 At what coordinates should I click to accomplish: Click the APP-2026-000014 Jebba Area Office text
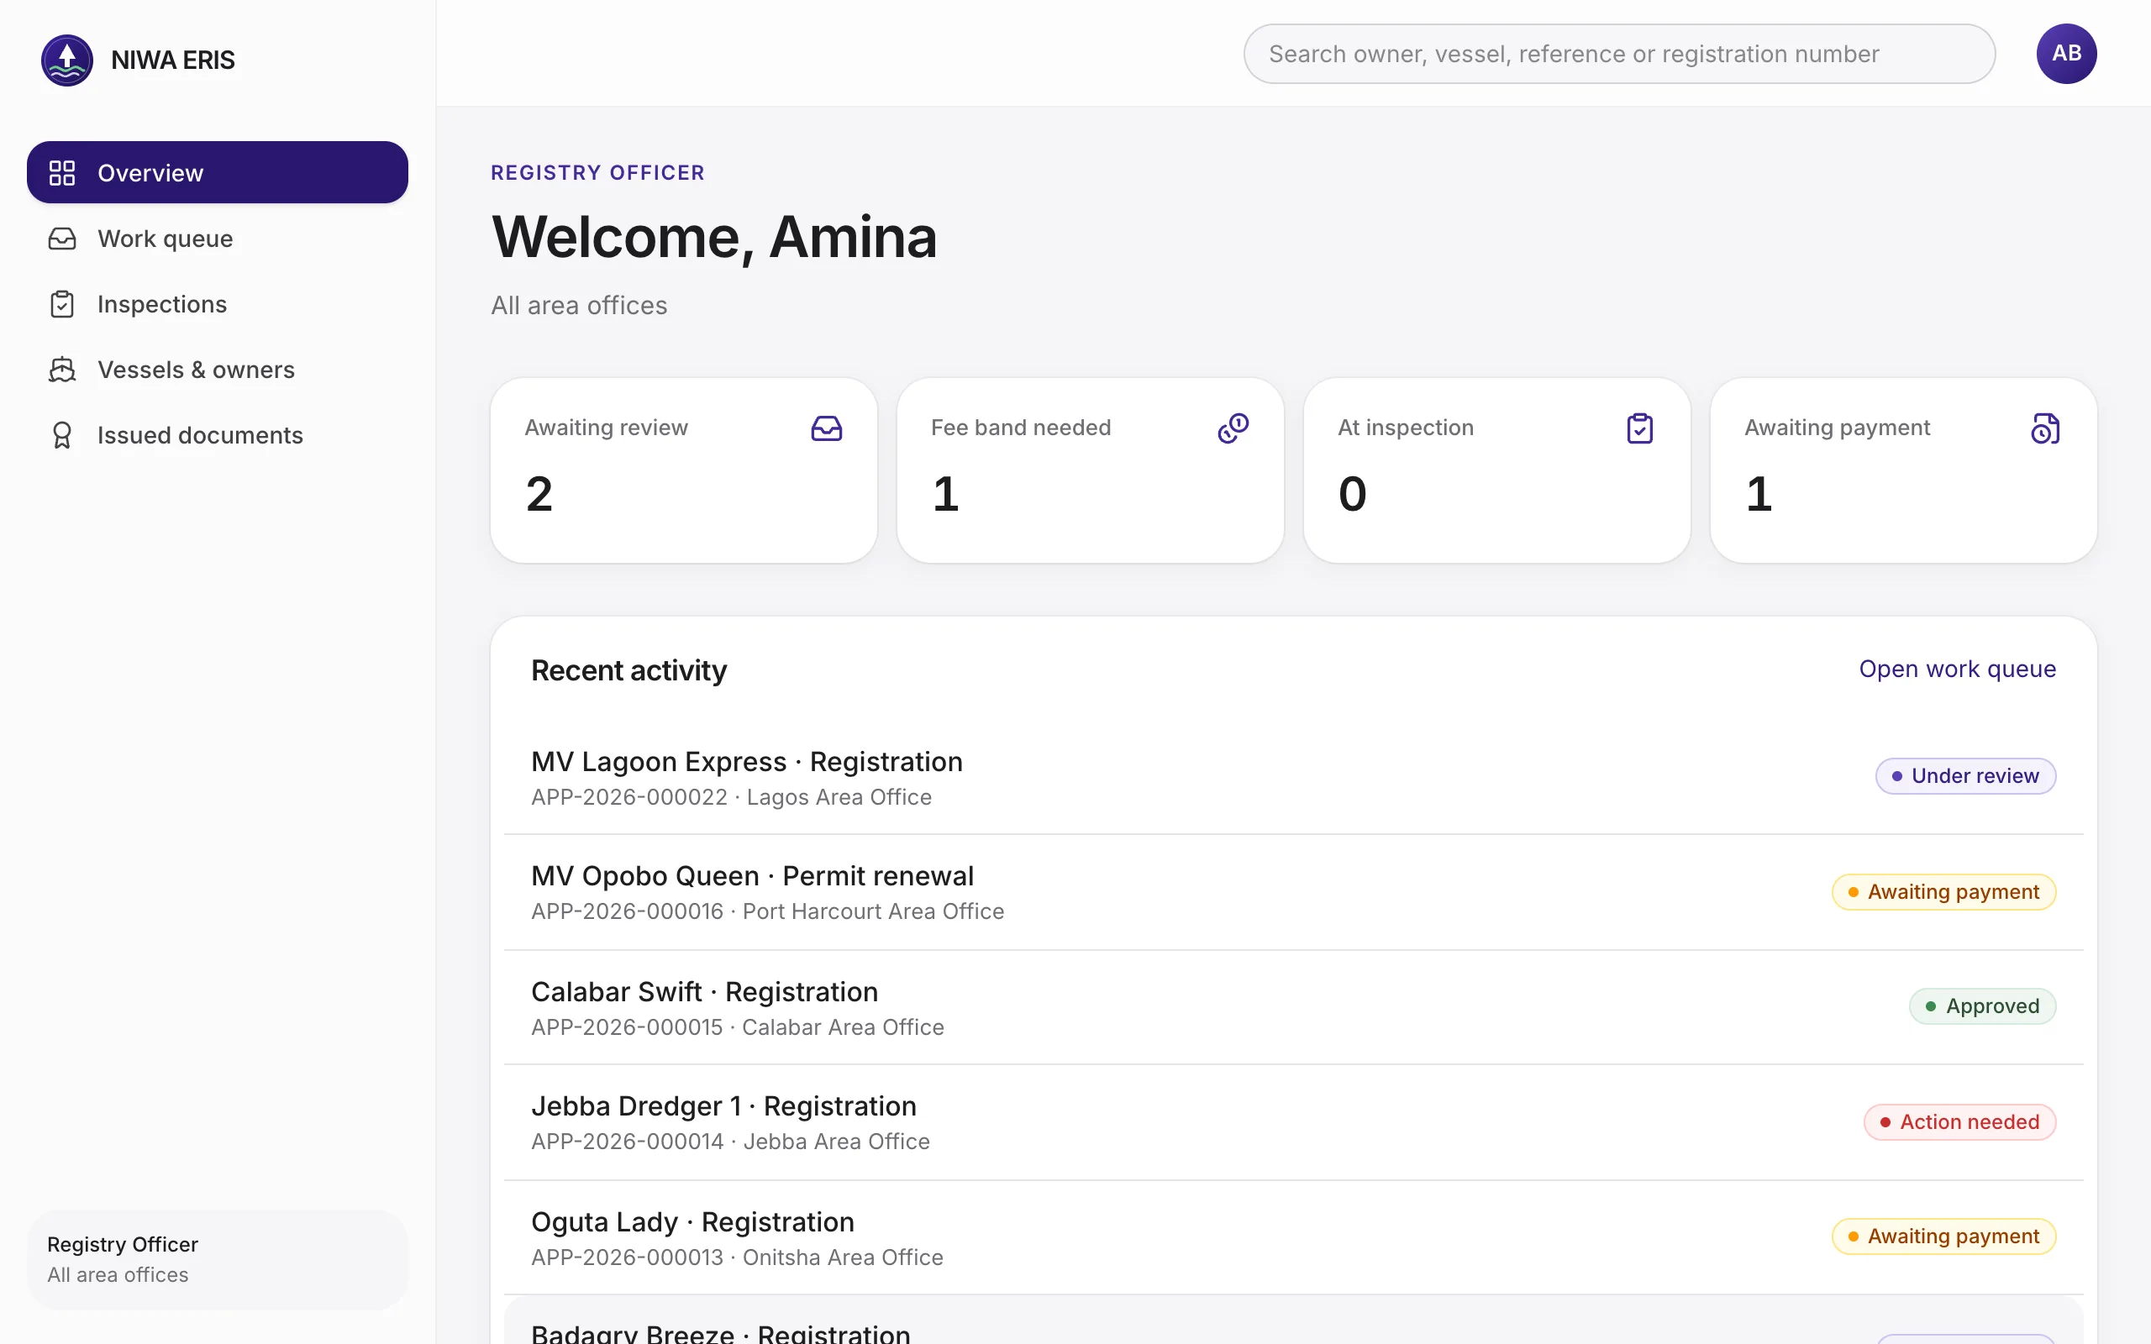click(731, 1142)
